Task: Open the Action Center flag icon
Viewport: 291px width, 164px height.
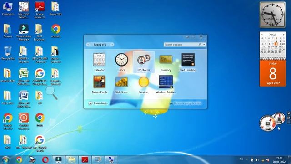Action: click(267, 160)
